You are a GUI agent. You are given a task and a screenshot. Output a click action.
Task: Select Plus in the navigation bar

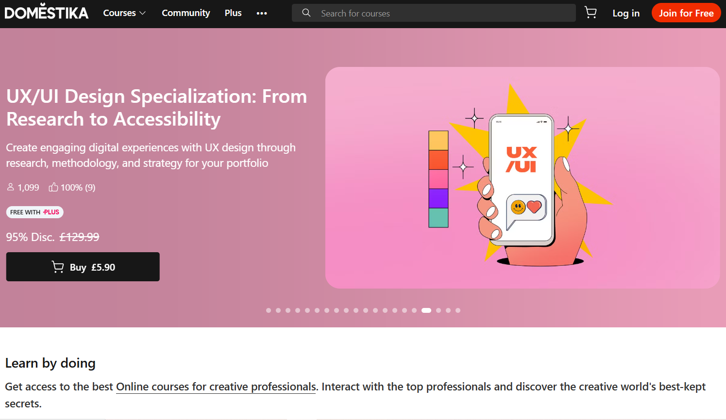coord(233,13)
